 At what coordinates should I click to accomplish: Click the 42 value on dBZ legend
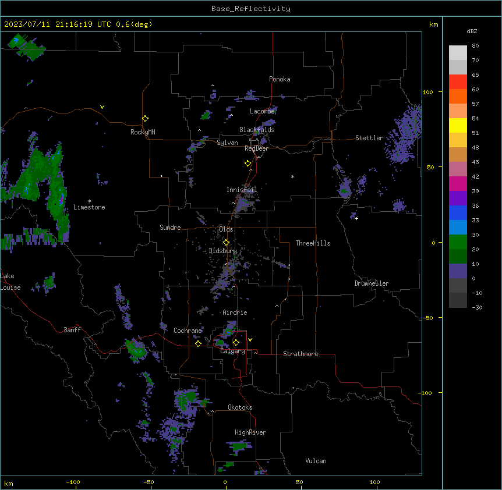pyautogui.click(x=475, y=176)
